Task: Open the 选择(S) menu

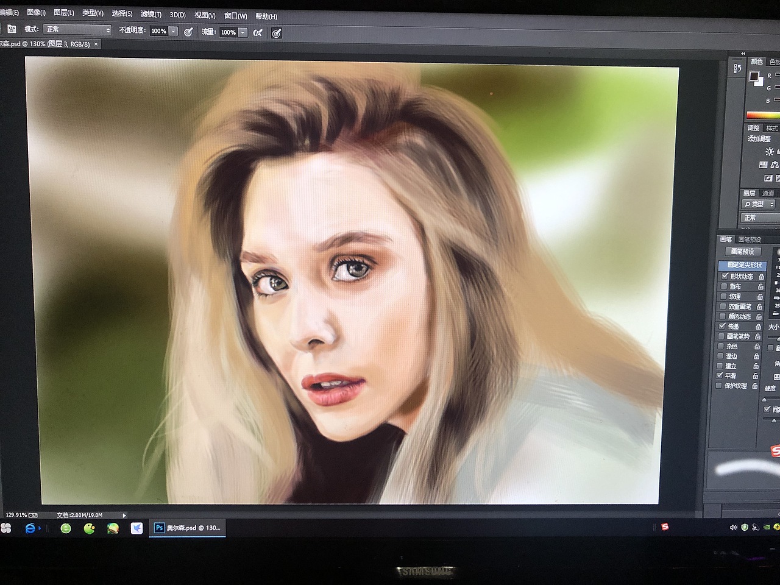Action: 121,13
